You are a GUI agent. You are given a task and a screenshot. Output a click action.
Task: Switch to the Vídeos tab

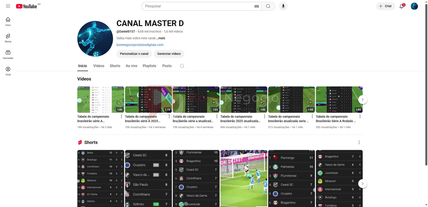(99, 66)
